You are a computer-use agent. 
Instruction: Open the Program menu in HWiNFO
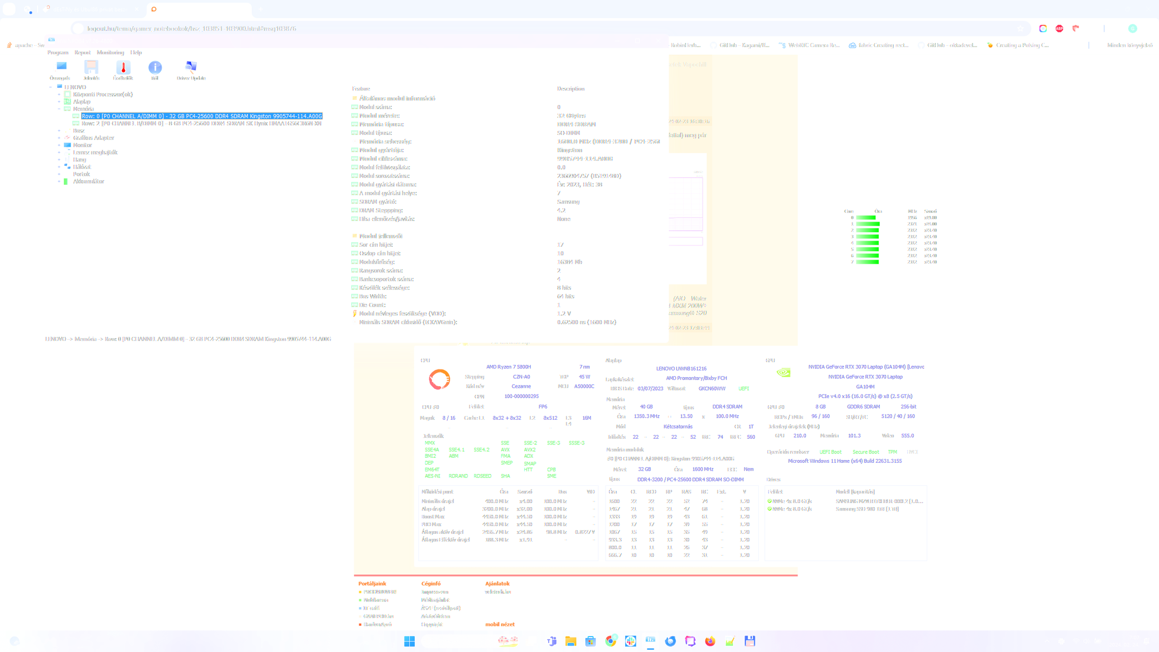(58, 53)
